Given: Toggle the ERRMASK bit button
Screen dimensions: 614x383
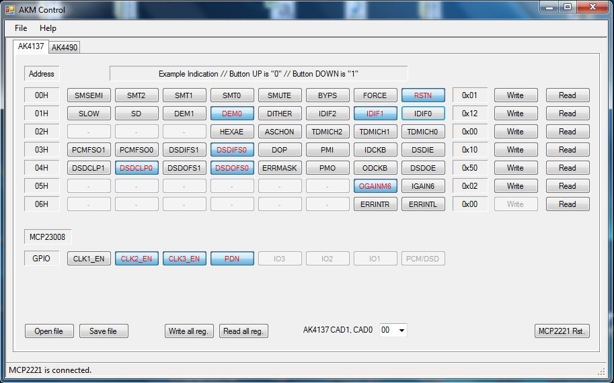Looking at the screenshot, I should (x=280, y=168).
